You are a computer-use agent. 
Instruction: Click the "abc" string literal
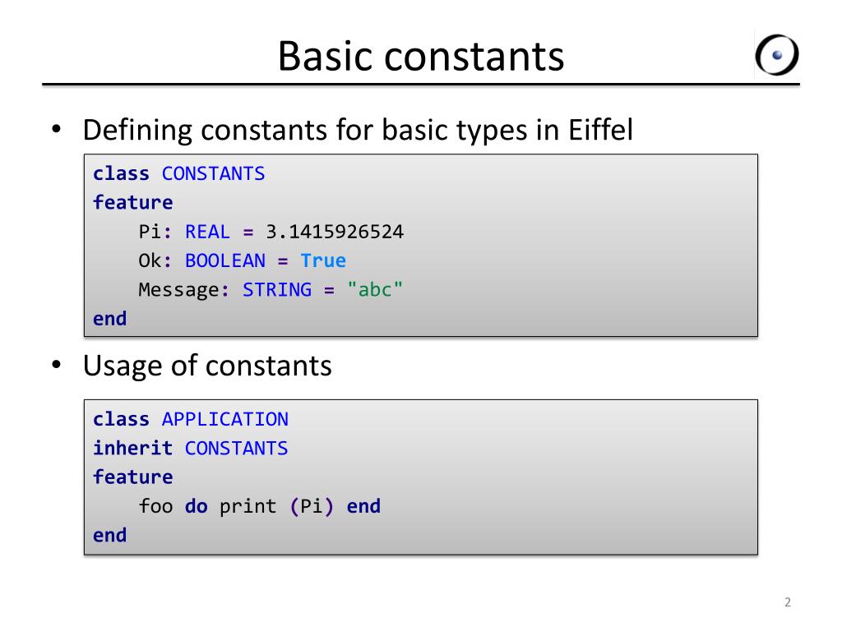click(375, 290)
